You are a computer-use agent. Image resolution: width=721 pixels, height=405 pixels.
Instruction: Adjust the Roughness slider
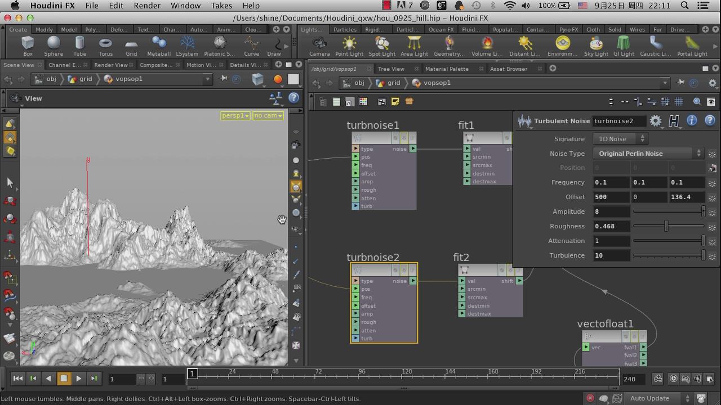click(x=669, y=226)
